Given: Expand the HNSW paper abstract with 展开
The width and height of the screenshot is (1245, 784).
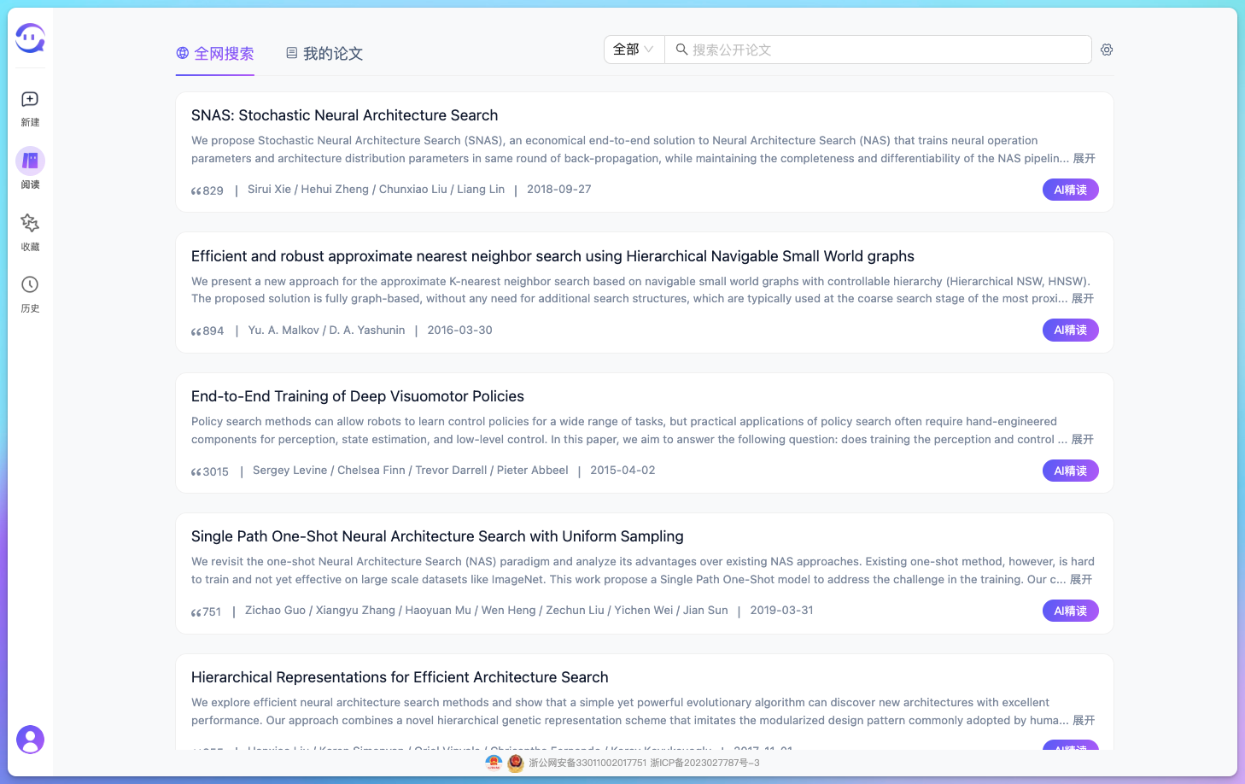Looking at the screenshot, I should (1082, 299).
